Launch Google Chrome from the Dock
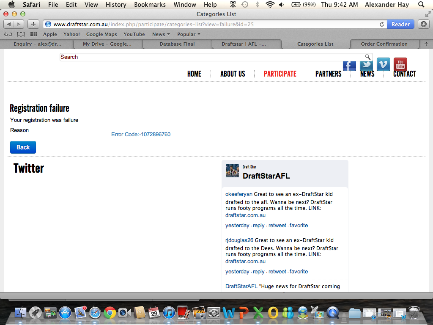The height and width of the screenshot is (325, 433). (110, 313)
